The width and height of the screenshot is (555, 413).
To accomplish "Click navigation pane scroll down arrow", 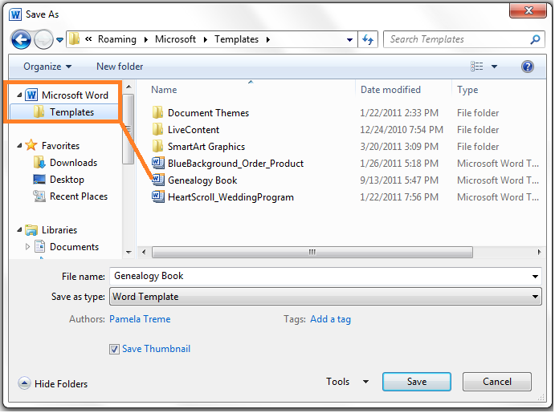I will pos(129,253).
